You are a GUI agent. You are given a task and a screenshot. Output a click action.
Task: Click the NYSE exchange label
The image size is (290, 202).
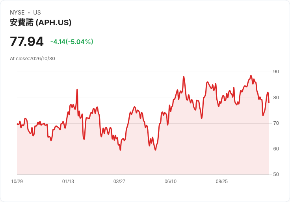point(17,13)
